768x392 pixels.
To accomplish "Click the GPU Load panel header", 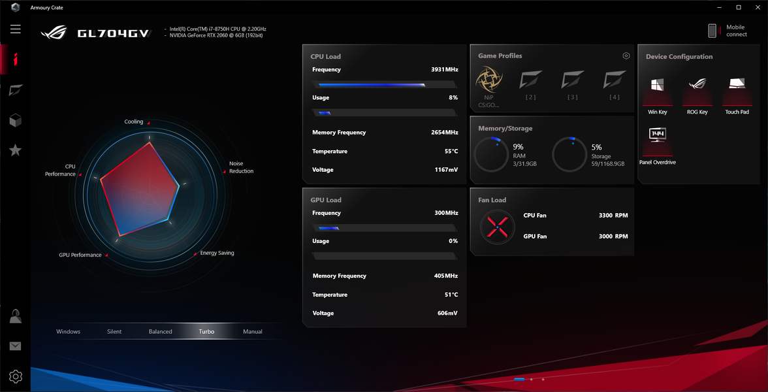I will pyautogui.click(x=326, y=200).
